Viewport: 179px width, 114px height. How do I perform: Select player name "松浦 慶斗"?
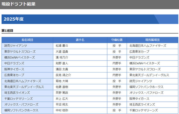coord(62,46)
